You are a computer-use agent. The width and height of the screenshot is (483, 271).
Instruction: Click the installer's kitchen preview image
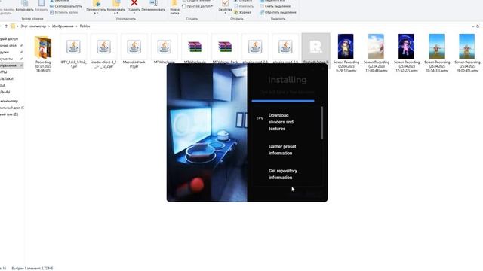[207, 132]
